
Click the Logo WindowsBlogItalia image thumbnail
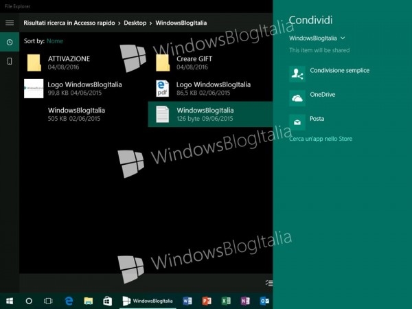click(x=34, y=89)
